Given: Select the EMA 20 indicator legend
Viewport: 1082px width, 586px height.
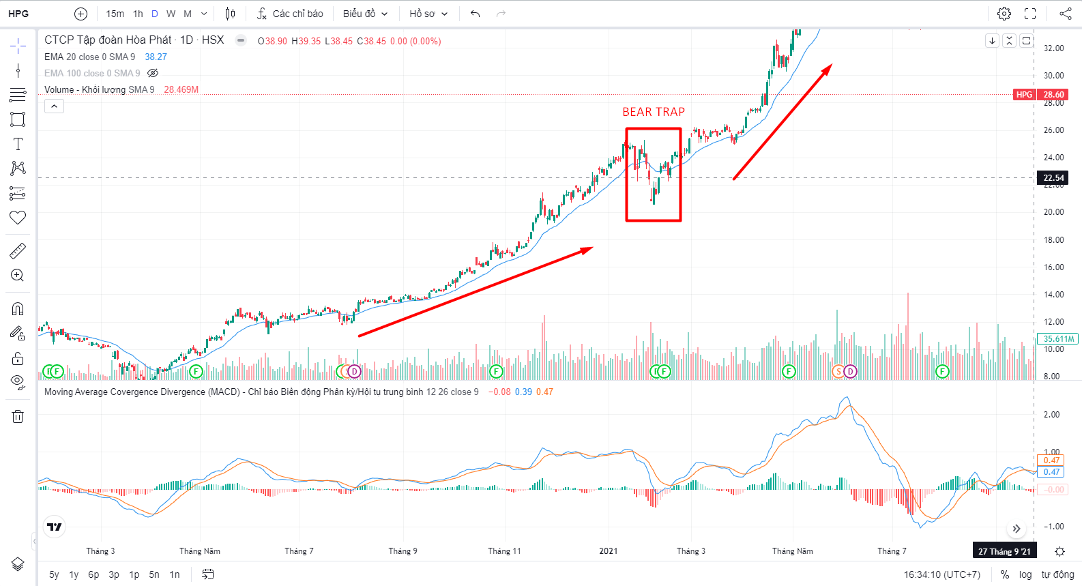Looking at the screenshot, I should (x=89, y=57).
